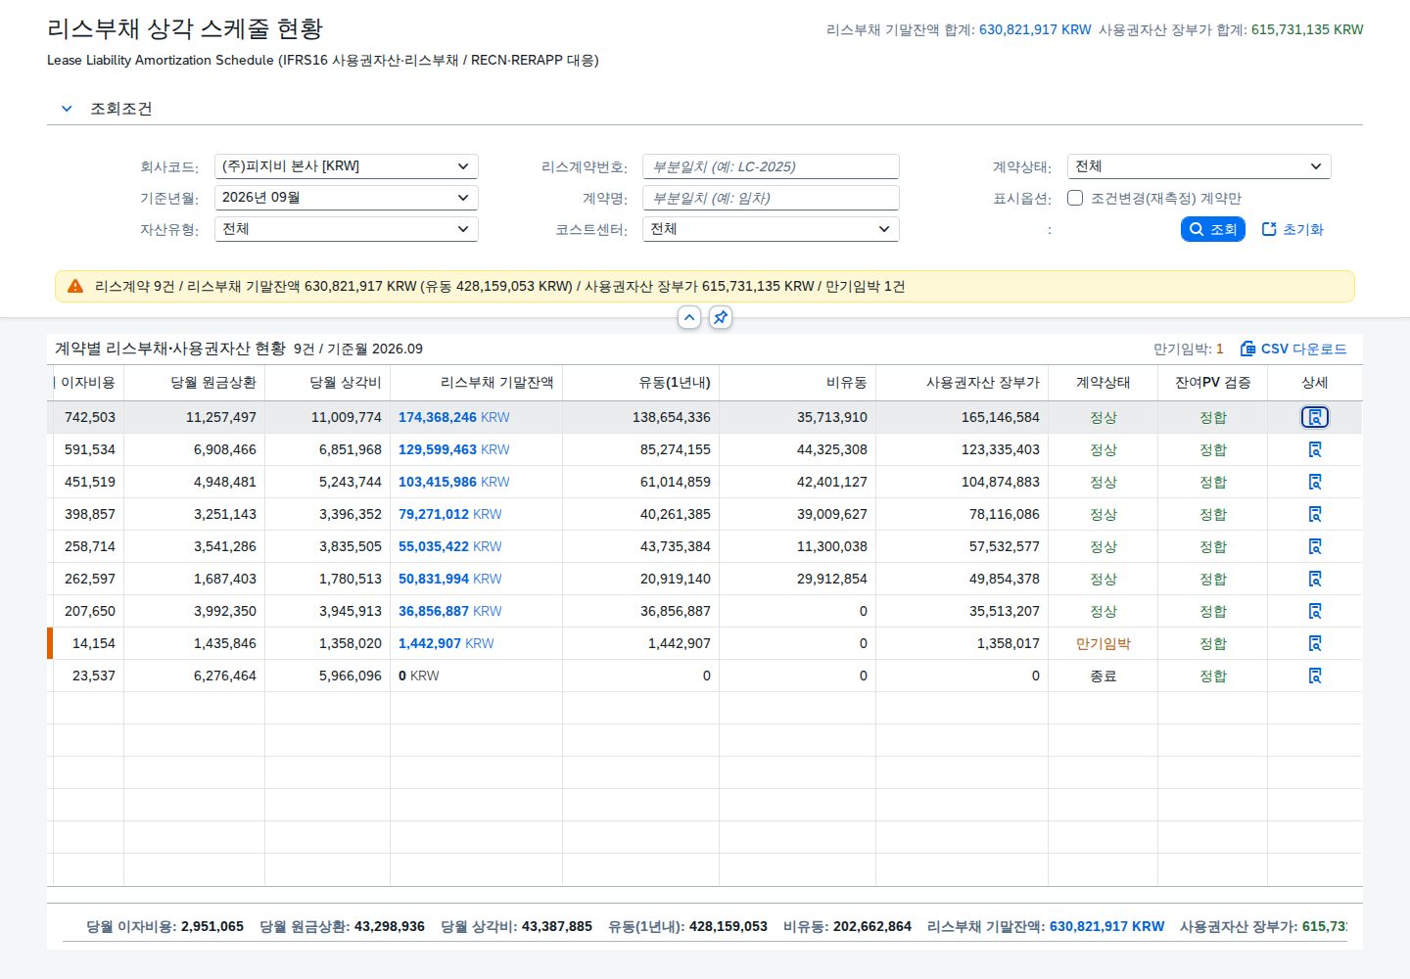Select principal cell 6,908,466
The image size is (1410, 979).
click(194, 449)
